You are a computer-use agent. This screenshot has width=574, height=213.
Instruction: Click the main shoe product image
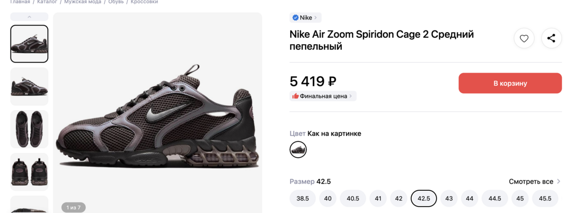(157, 116)
